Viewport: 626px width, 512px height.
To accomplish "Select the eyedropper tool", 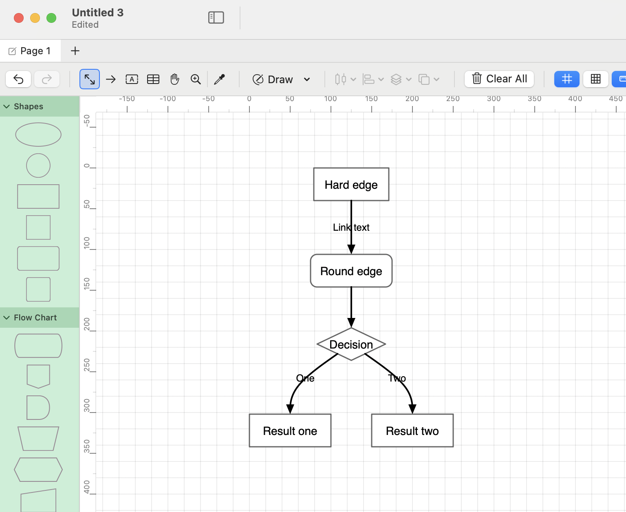I will click(x=219, y=79).
